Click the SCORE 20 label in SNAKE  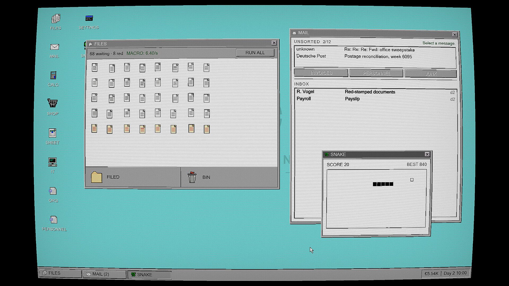click(338, 165)
